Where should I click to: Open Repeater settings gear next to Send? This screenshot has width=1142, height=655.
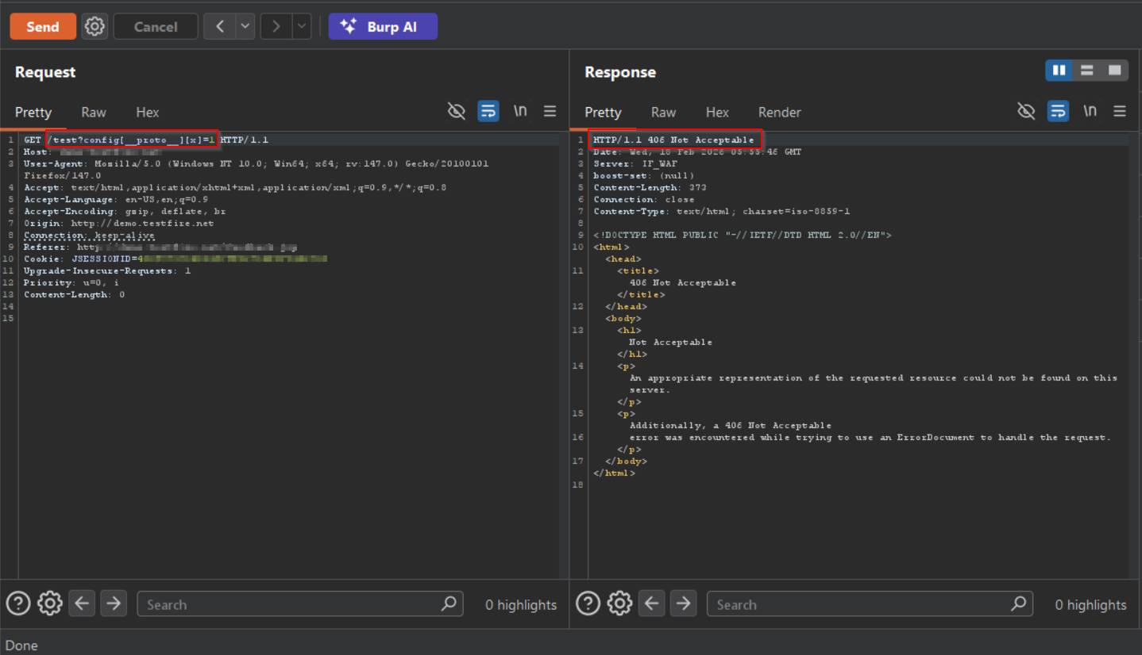tap(94, 26)
